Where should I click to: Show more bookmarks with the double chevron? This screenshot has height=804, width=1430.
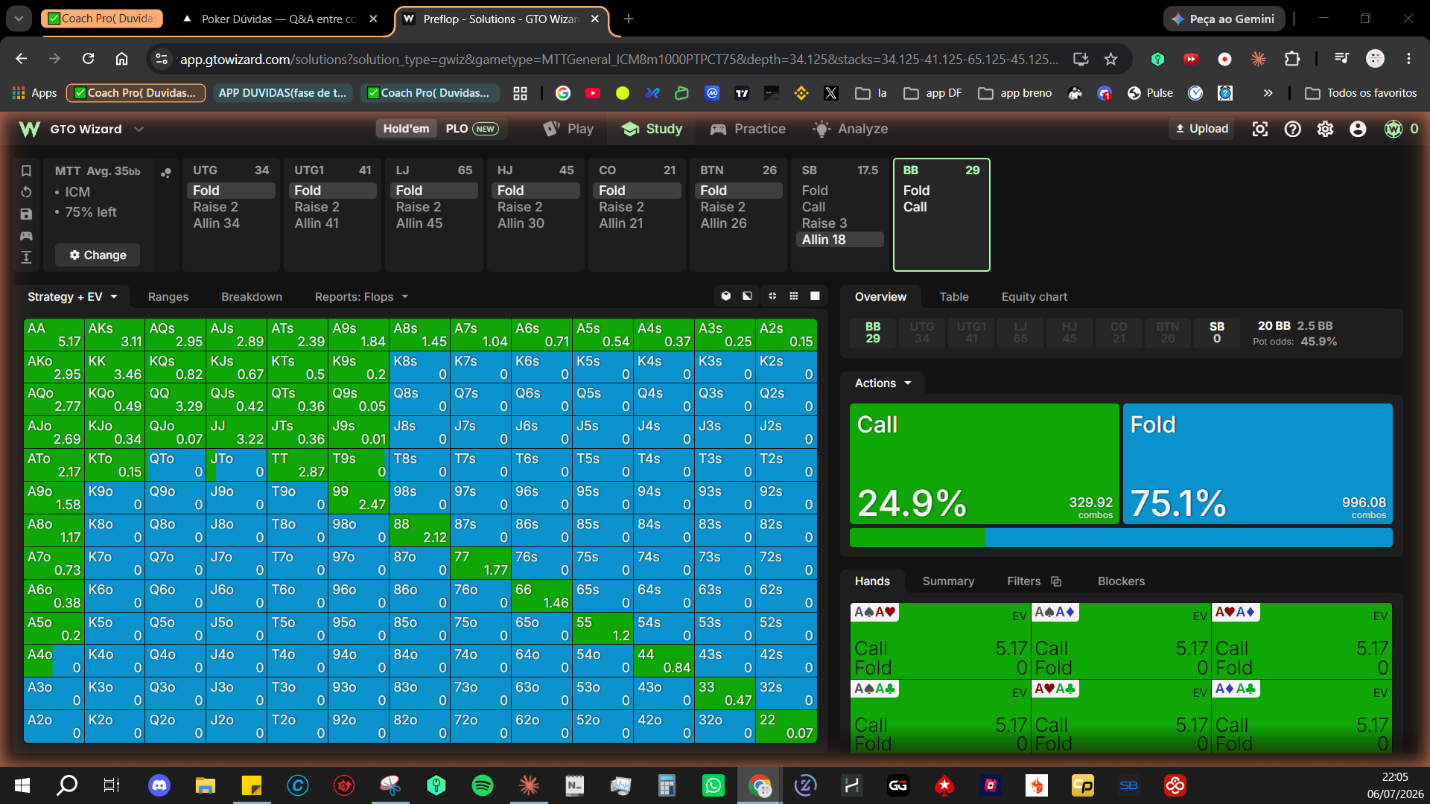pos(1268,93)
